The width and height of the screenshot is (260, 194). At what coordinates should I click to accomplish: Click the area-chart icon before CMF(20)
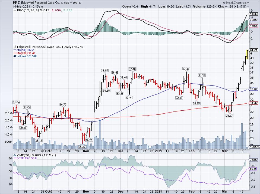point(15,155)
